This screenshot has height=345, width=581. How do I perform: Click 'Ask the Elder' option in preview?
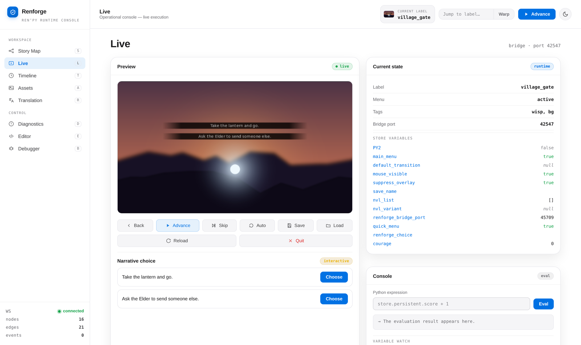pos(235,137)
